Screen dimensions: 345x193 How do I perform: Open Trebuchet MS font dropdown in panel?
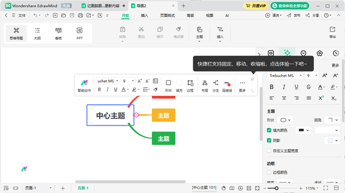tap(286, 76)
